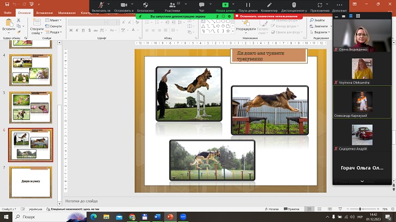The height and width of the screenshot is (222, 396).
Task: Click the Format Painter brush icon
Action: coord(19,32)
